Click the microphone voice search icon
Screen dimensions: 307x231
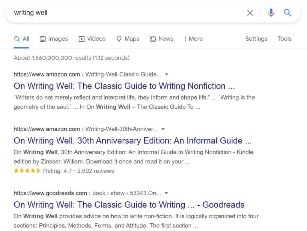(271, 13)
